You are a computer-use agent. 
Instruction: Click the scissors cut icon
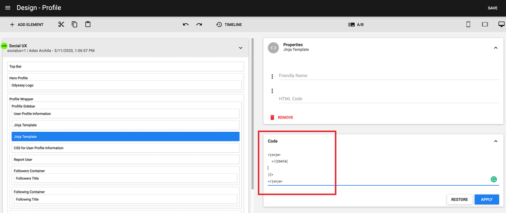(61, 25)
